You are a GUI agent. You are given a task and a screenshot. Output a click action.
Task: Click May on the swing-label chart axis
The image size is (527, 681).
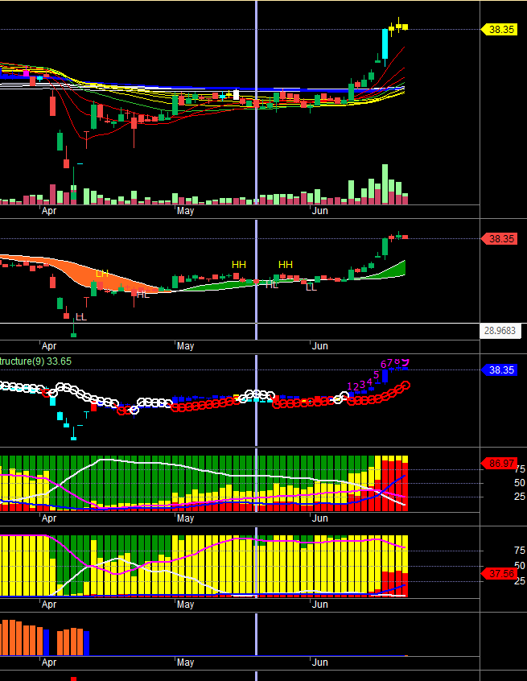[185, 346]
